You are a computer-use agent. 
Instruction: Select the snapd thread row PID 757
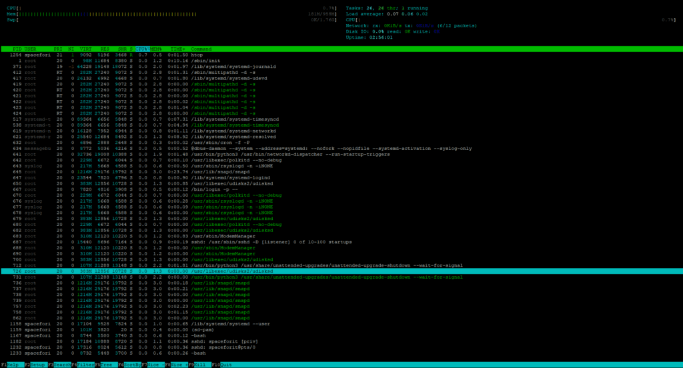341,306
